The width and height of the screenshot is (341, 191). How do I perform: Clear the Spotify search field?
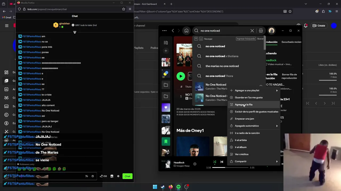(252, 31)
